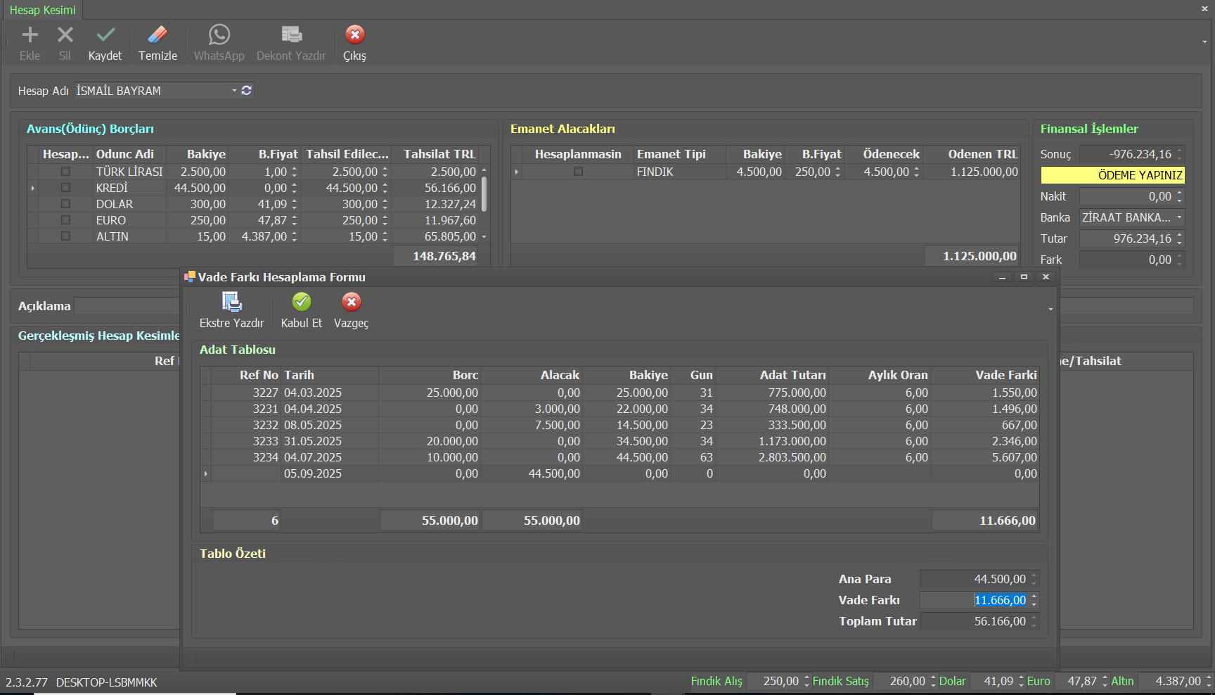Check the FINDIK Hesaplanmasin checkbox
1215x695 pixels.
coord(578,172)
